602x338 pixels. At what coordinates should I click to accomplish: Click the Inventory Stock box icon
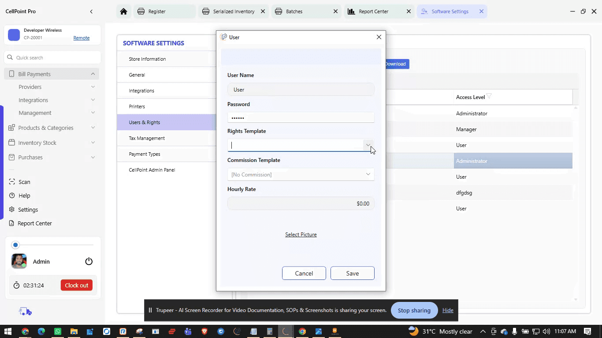[11, 143]
